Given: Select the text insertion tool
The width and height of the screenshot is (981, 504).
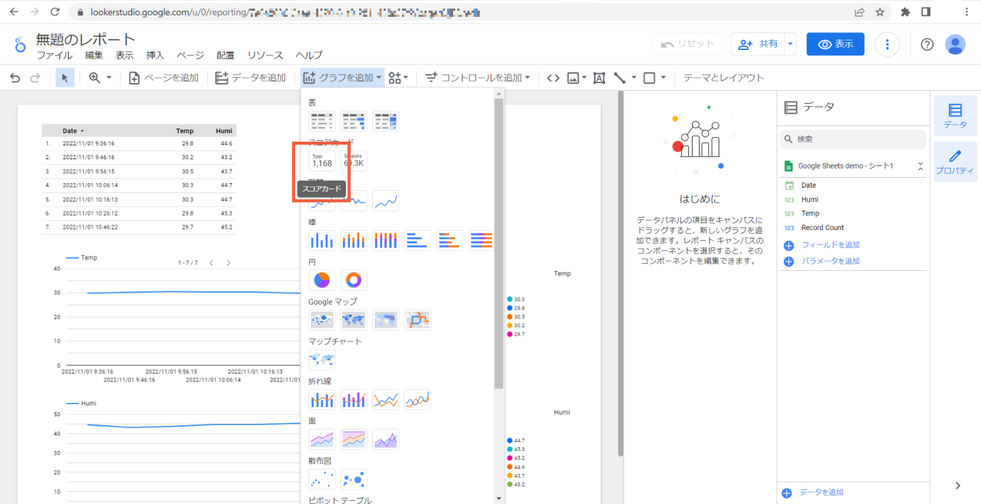Looking at the screenshot, I should pos(599,77).
